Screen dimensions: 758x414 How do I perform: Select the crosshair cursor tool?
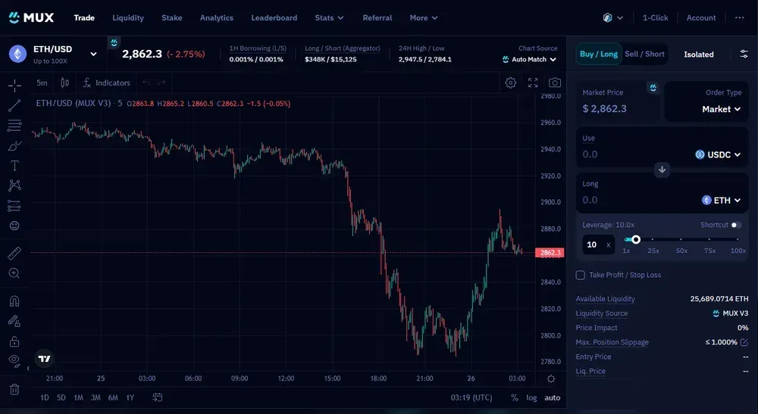coord(14,86)
